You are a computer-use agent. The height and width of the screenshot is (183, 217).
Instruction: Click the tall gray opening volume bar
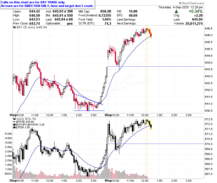coord(107,158)
